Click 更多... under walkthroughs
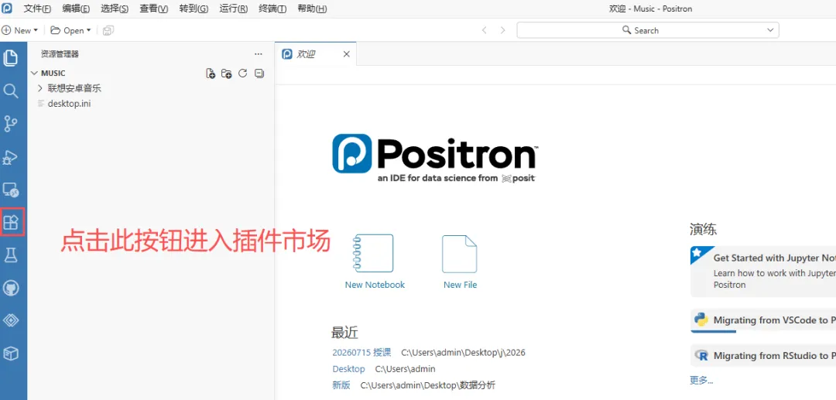Screen dimensions: 836x400 coord(701,380)
